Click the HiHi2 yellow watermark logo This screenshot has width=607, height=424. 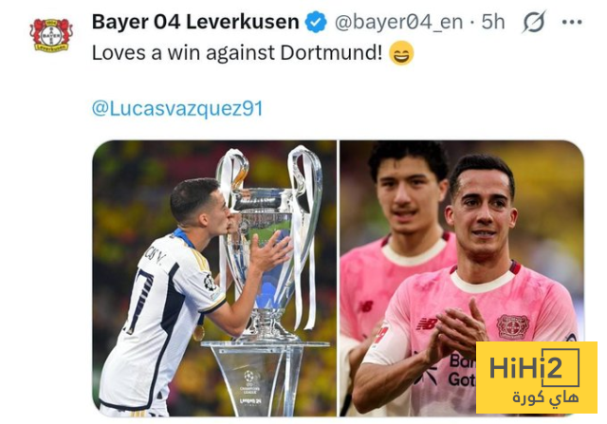tap(537, 378)
